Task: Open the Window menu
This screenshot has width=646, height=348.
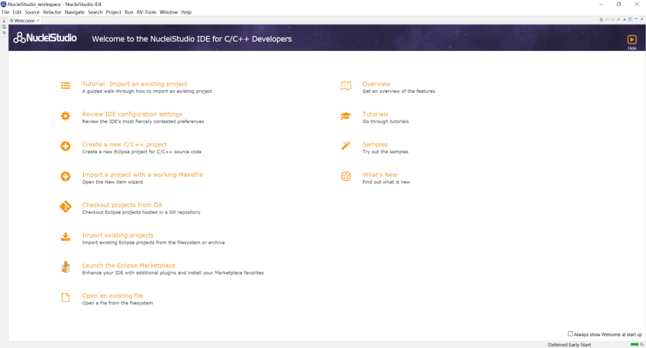Action: 169,13
